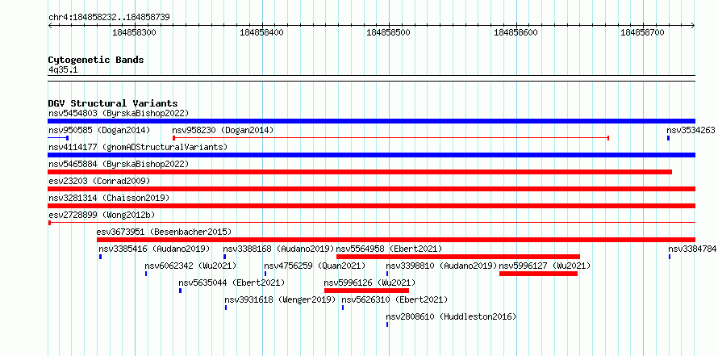
Task: Click the nsv5996126 (Wu2021) label
Action: click(369, 283)
